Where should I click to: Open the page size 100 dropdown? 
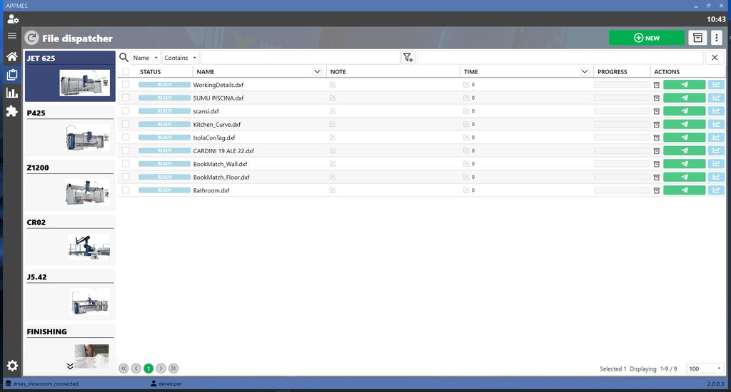[705, 368]
